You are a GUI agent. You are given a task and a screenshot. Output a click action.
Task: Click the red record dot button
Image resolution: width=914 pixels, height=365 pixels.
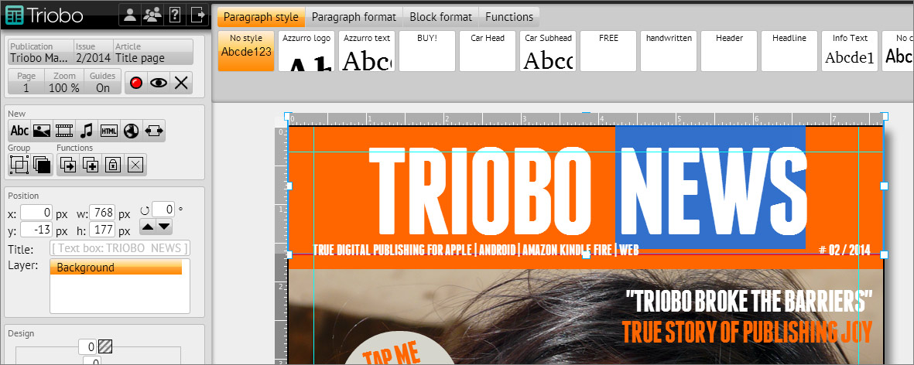pyautogui.click(x=136, y=83)
